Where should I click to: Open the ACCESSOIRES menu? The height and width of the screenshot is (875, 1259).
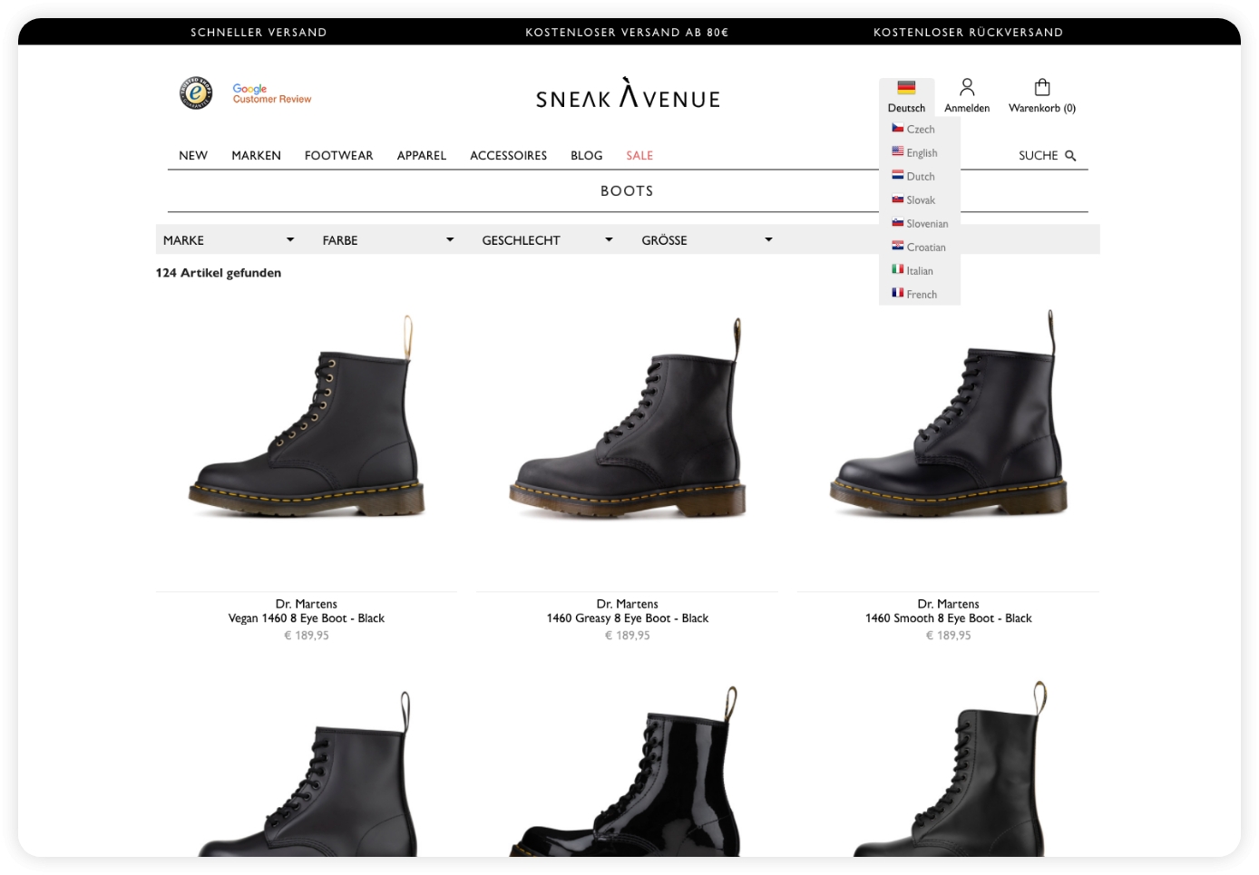pos(509,156)
